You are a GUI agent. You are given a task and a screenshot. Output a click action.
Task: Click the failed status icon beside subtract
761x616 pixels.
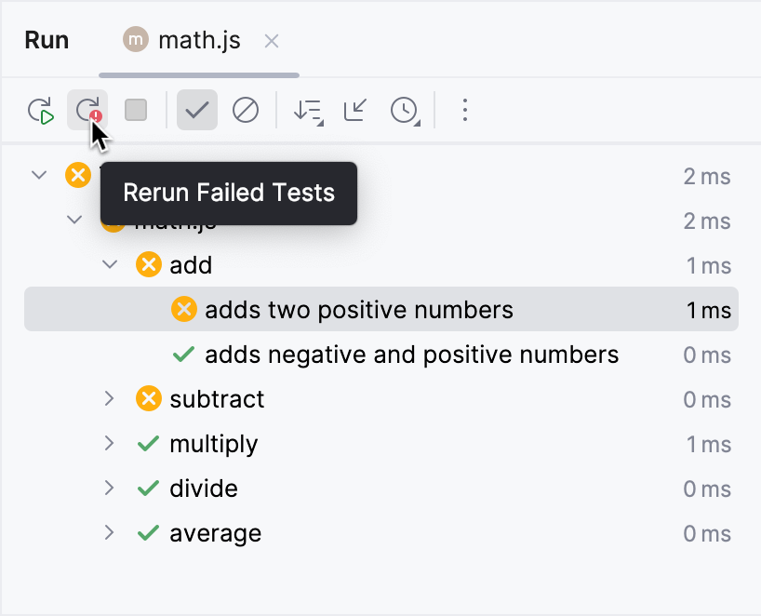click(x=147, y=398)
